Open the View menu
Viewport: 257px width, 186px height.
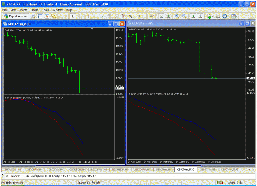13,10
